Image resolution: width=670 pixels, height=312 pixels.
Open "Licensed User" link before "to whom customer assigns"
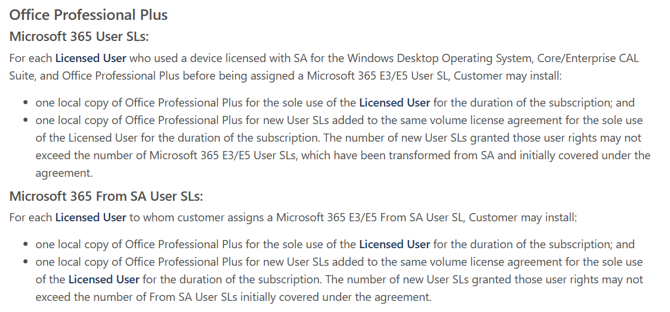coord(91,217)
